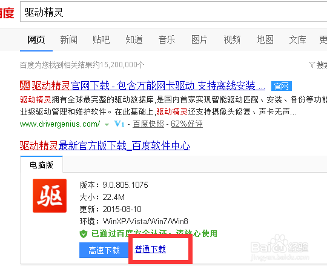Click the result count text 百度为您找到相关结果约15,200,000个

[x=82, y=65]
